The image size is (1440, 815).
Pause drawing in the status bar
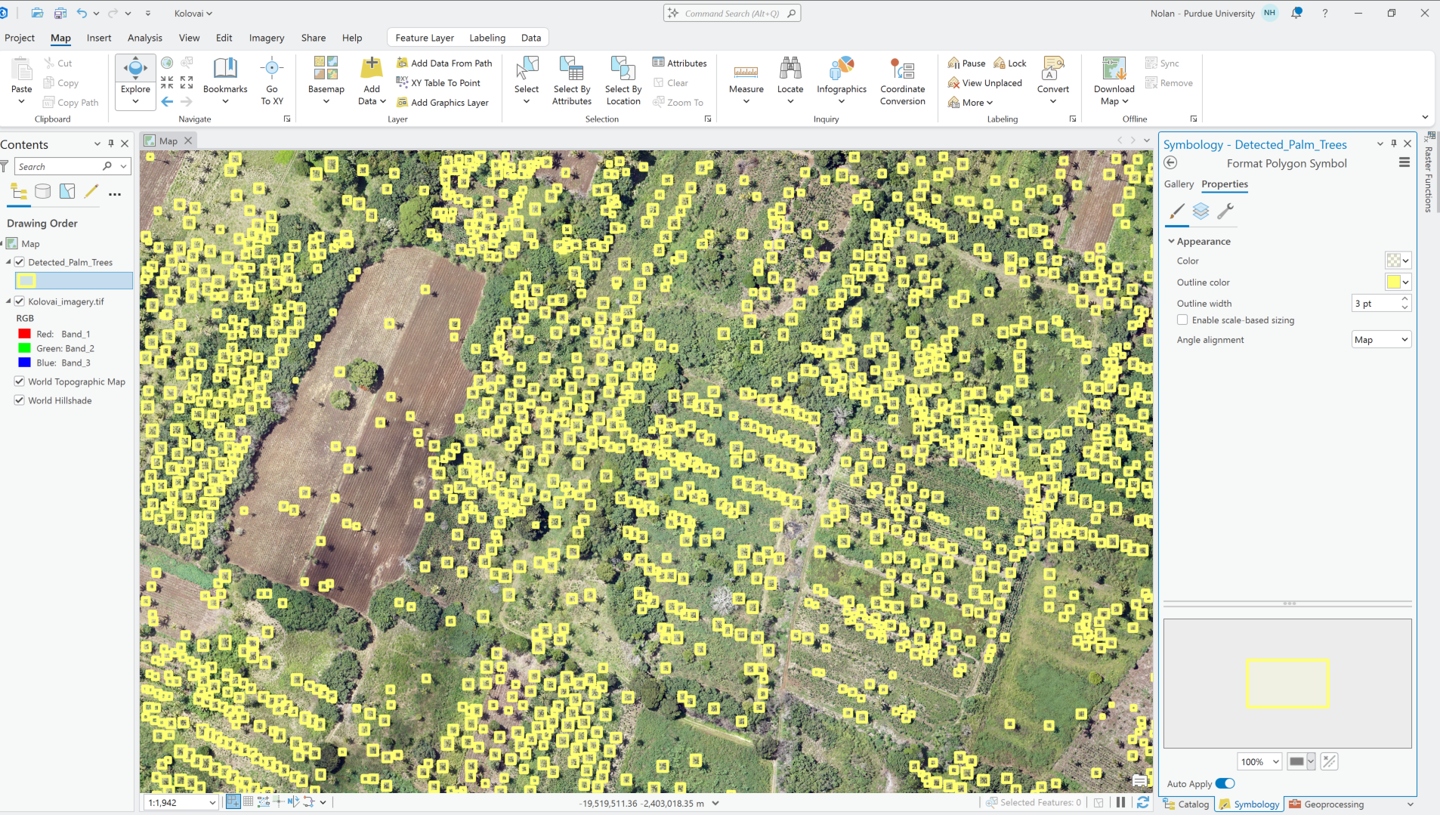(1121, 803)
